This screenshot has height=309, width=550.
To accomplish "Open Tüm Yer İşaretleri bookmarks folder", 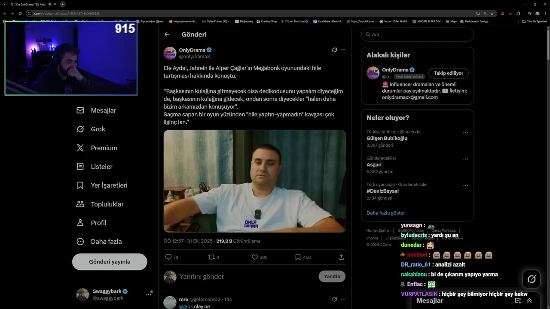I will coord(534,21).
